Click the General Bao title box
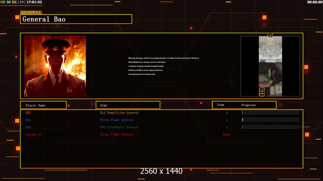The width and height of the screenshot is (323, 181). coord(76,19)
